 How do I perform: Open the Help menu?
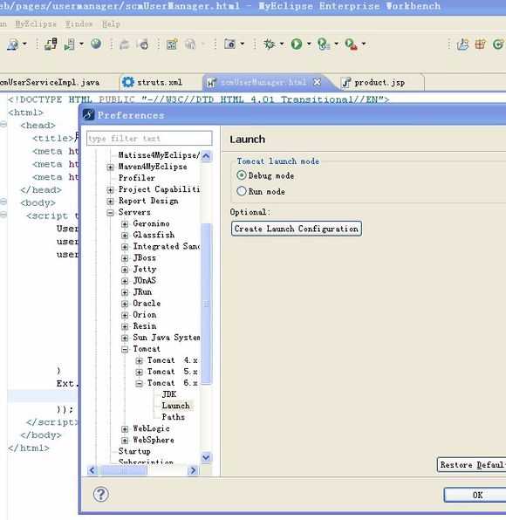[x=111, y=24]
